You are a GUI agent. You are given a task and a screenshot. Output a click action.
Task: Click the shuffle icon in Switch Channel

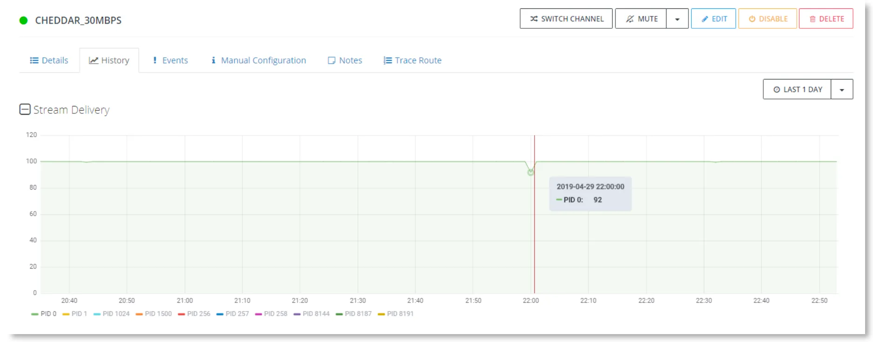pyautogui.click(x=534, y=19)
